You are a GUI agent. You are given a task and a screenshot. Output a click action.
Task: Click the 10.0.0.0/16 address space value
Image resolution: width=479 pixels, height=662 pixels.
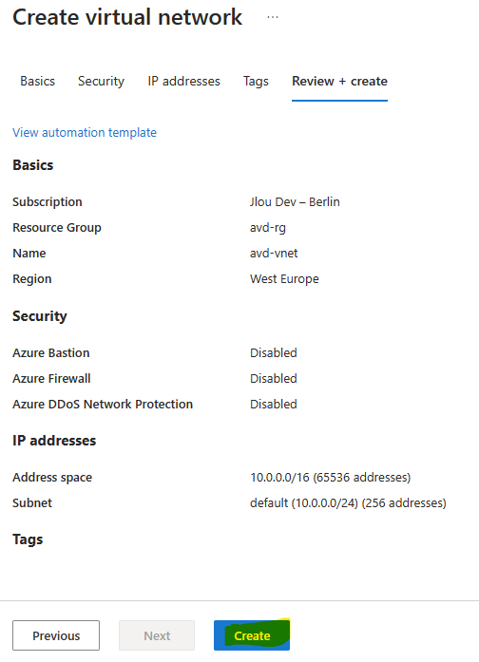click(331, 478)
